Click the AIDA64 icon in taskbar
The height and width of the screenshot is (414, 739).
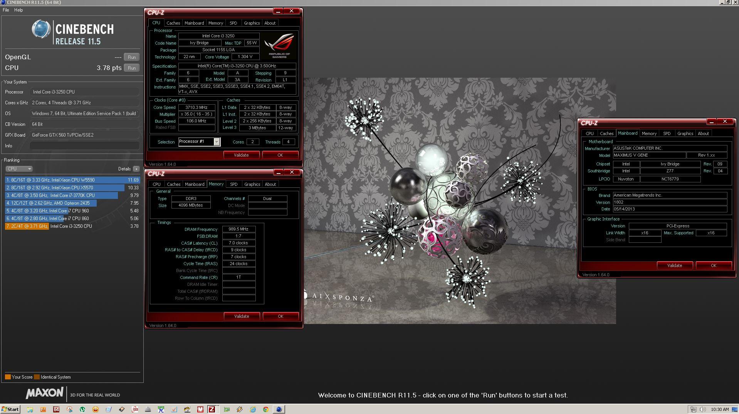click(x=56, y=409)
